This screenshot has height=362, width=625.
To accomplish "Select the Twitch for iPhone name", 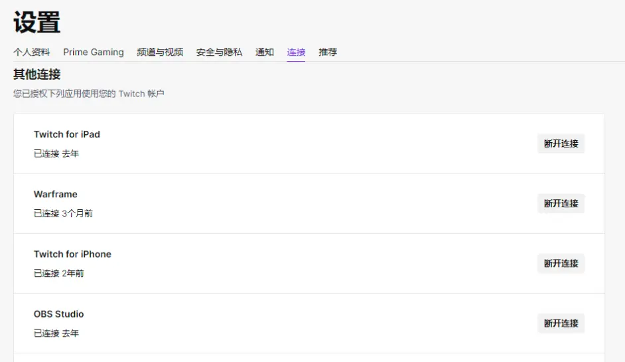I will [x=72, y=254].
